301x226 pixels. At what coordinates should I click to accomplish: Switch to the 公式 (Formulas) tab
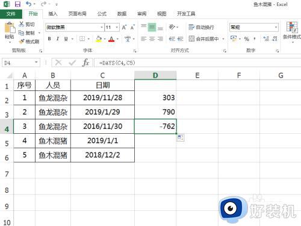102,14
